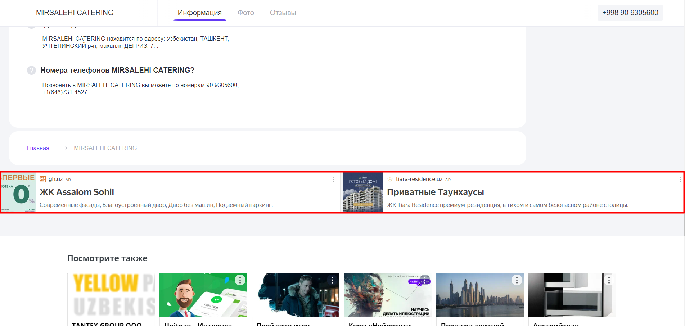This screenshot has width=685, height=326.
Task: Click the MIRSALEHI CATERING breadcrumb item
Action: pyautogui.click(x=105, y=148)
